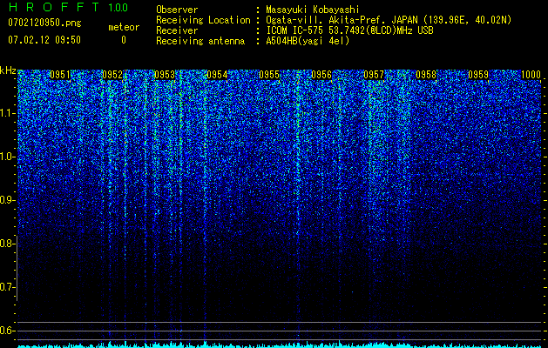Click the 0951 time marker
This screenshot has width=548, height=348.
click(x=60, y=75)
